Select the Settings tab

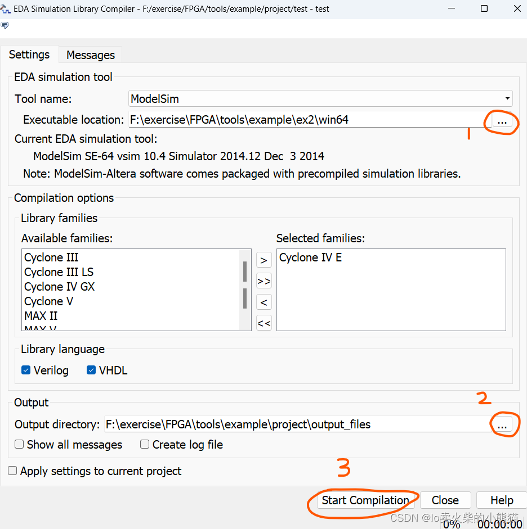point(29,55)
